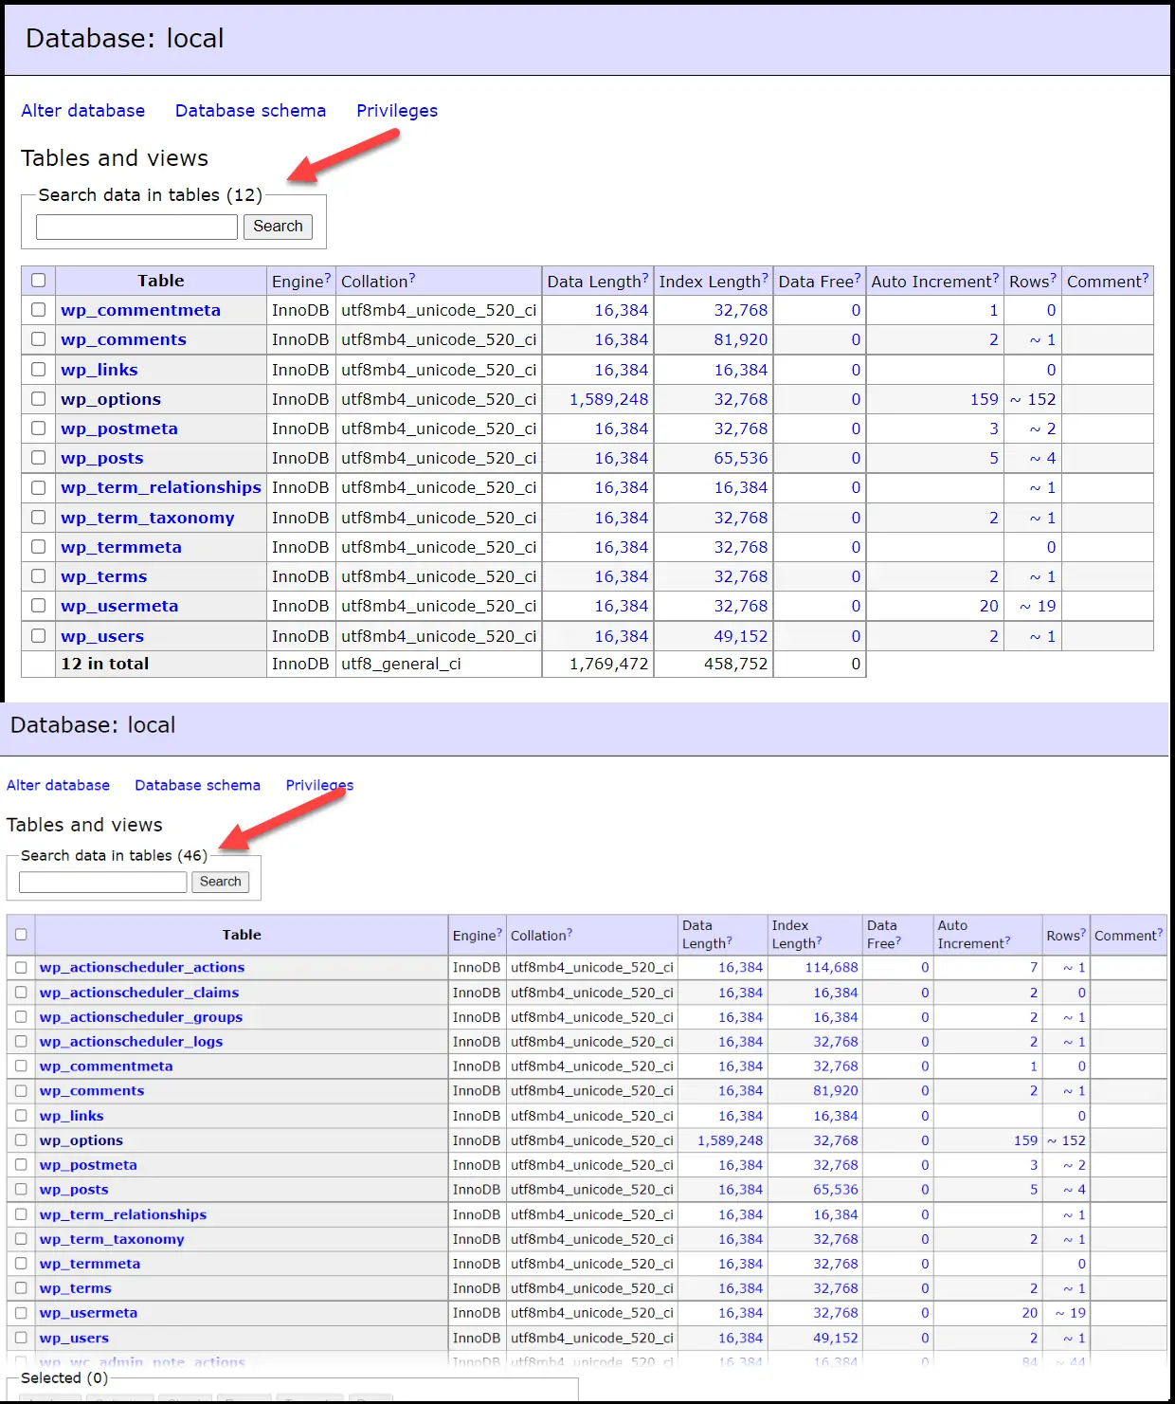The width and height of the screenshot is (1175, 1404).
Task: Open the wp_actionscheduler_actions table link
Action: coord(142,967)
